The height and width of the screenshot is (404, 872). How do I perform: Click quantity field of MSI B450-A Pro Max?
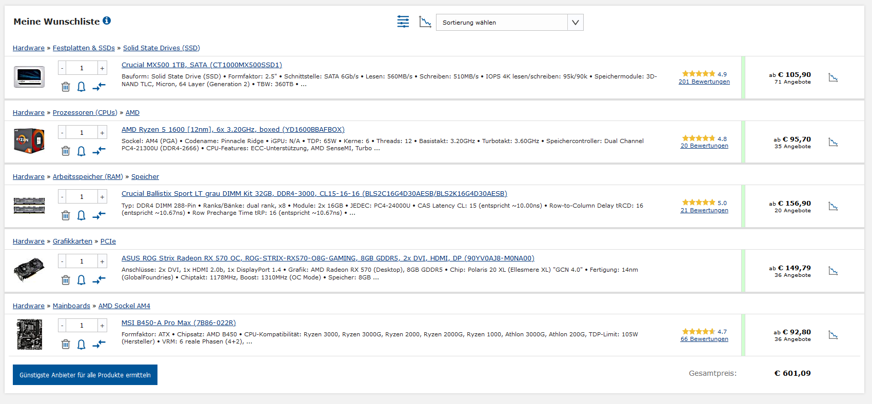82,326
